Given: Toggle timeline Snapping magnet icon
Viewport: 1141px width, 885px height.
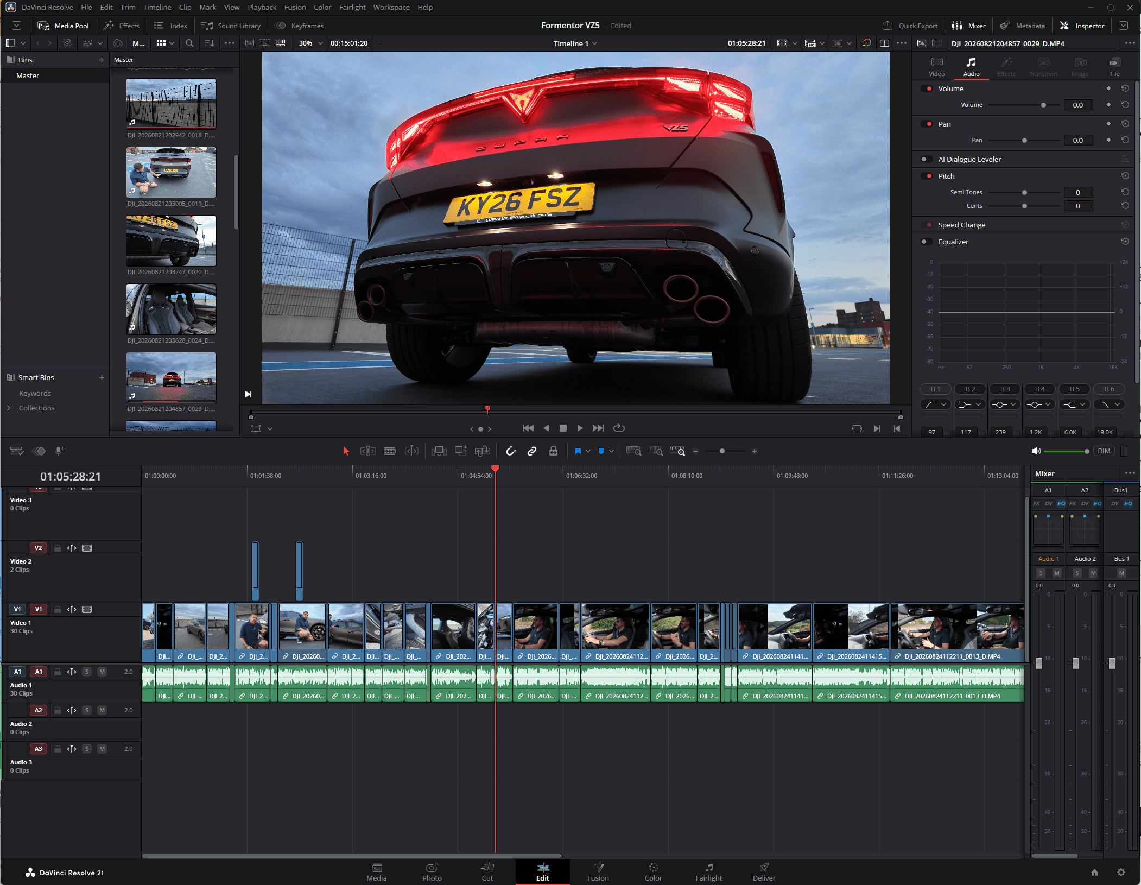Looking at the screenshot, I should pyautogui.click(x=511, y=451).
